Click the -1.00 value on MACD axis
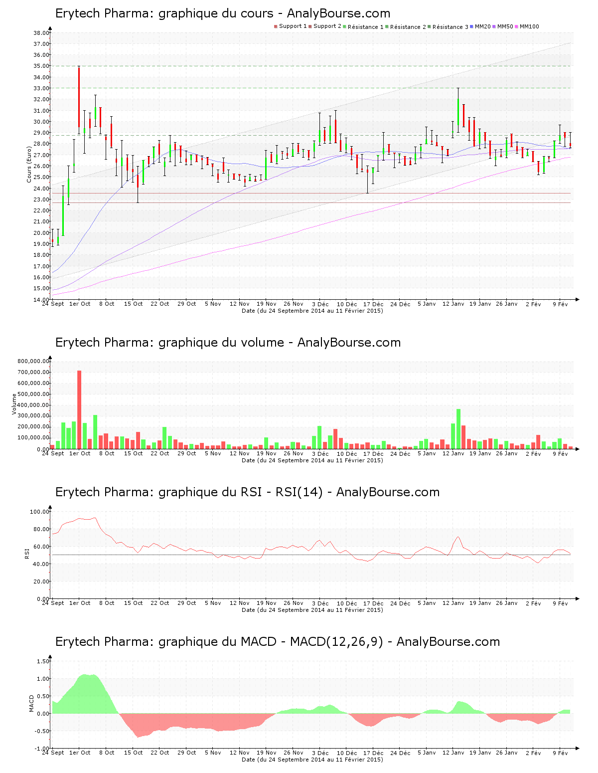This screenshot has height=773, width=598. pos(43,748)
